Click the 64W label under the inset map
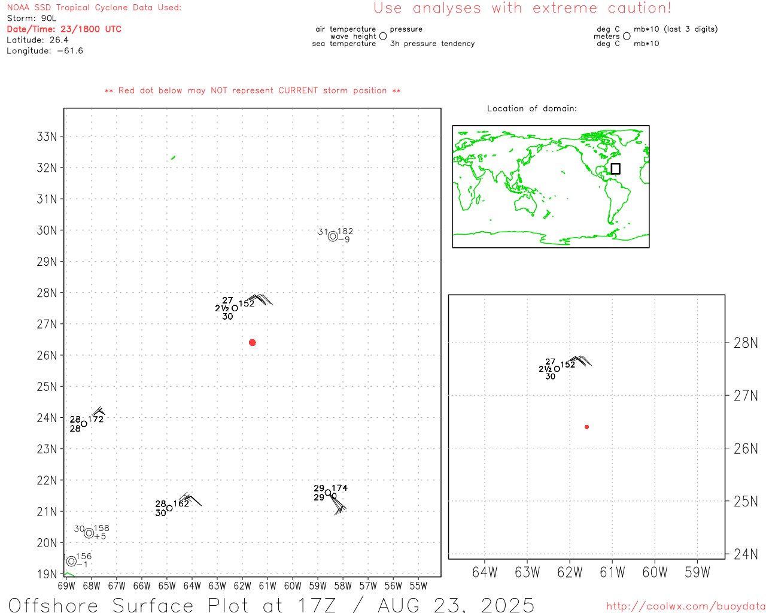Screen dimensions: 766x613 pos(485,572)
